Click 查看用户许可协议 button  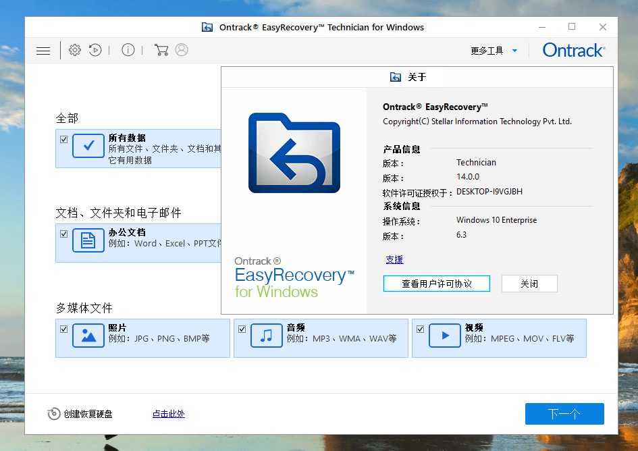click(x=437, y=284)
